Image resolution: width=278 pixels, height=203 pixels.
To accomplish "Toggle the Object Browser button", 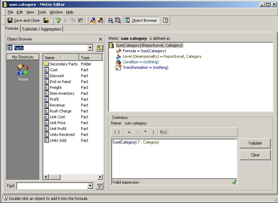I will tap(141, 20).
